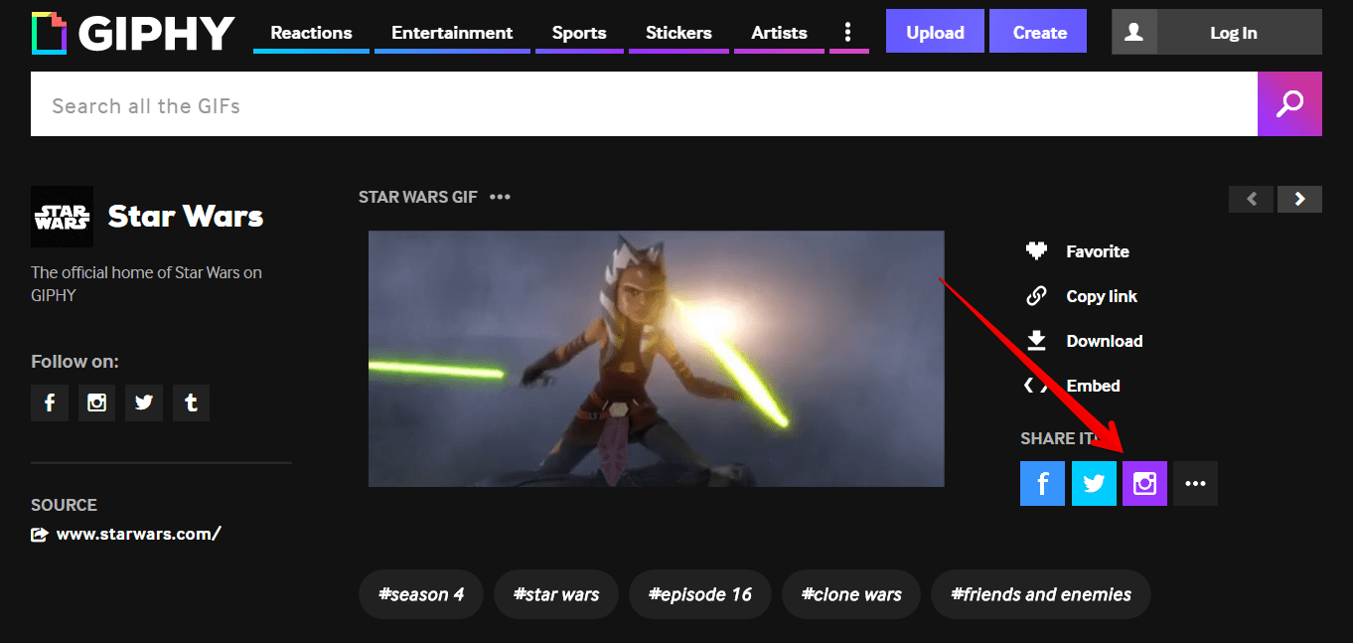Focus the Search all the GIFs field

pos(644,104)
